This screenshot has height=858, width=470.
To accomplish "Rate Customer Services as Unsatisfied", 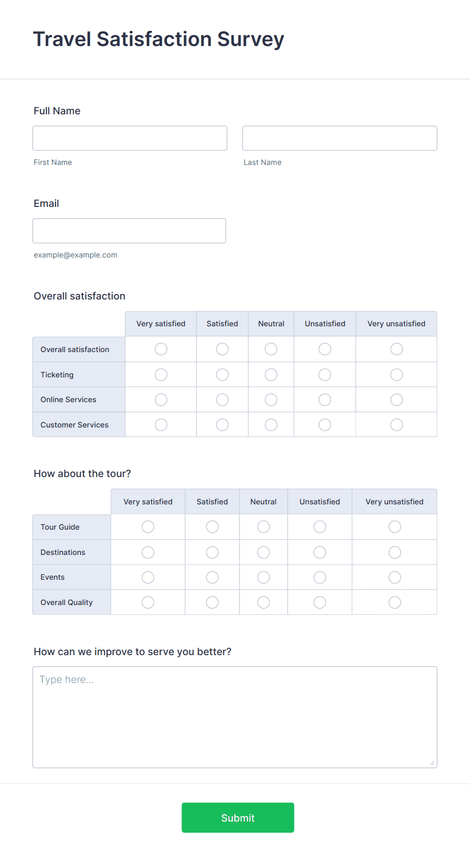I will point(324,424).
